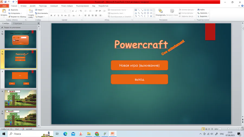Justify text in the paragraph group
This screenshot has width=244, height=137.
(96, 15)
